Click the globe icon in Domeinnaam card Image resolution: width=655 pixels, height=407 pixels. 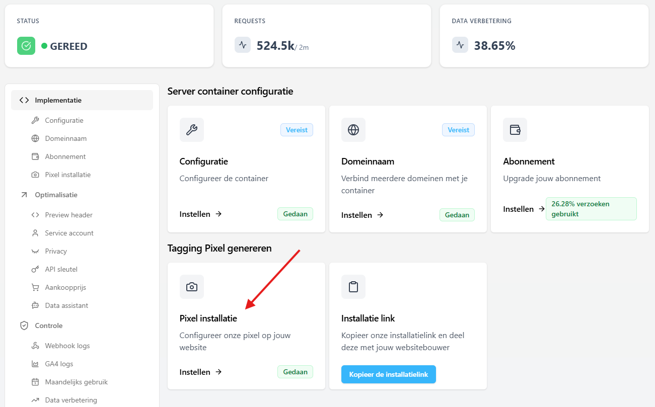click(353, 130)
